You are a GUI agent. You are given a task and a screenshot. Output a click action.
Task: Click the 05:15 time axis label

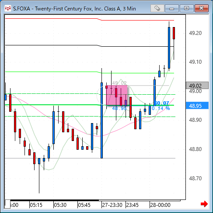click(36, 205)
